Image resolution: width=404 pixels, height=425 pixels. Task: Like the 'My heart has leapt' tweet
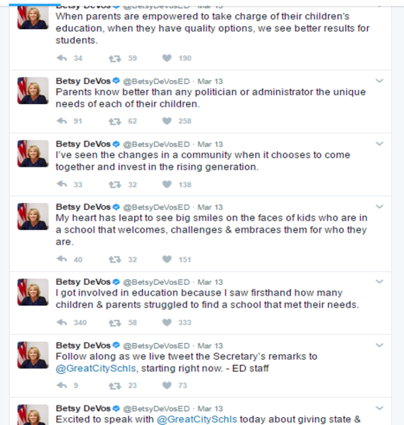[167, 259]
